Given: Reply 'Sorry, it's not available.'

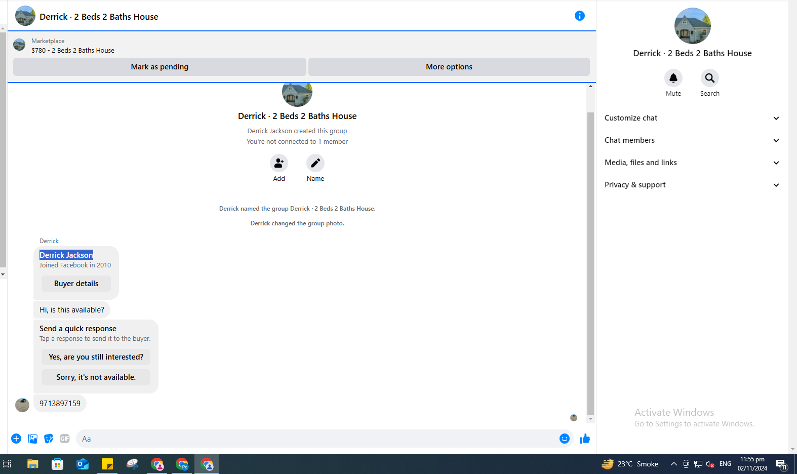Looking at the screenshot, I should pyautogui.click(x=96, y=377).
